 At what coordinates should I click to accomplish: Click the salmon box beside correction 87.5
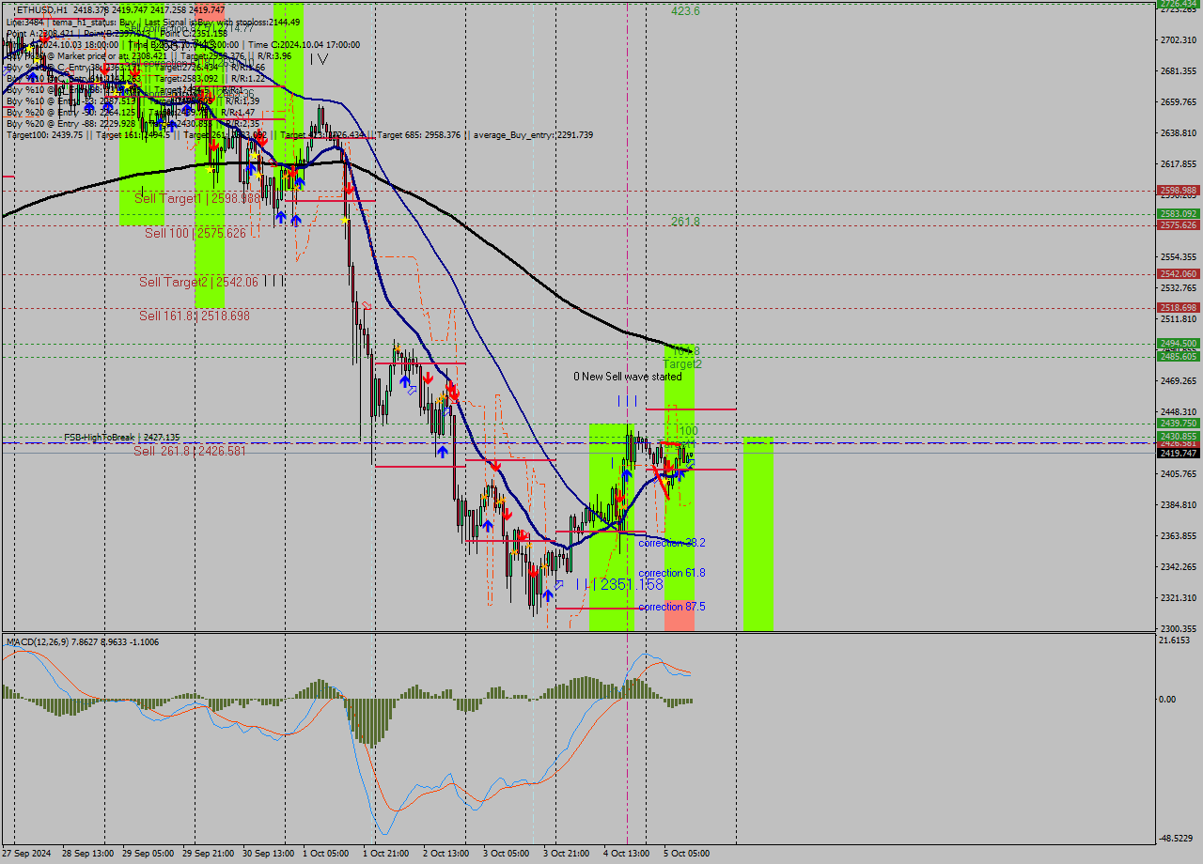tap(680, 615)
